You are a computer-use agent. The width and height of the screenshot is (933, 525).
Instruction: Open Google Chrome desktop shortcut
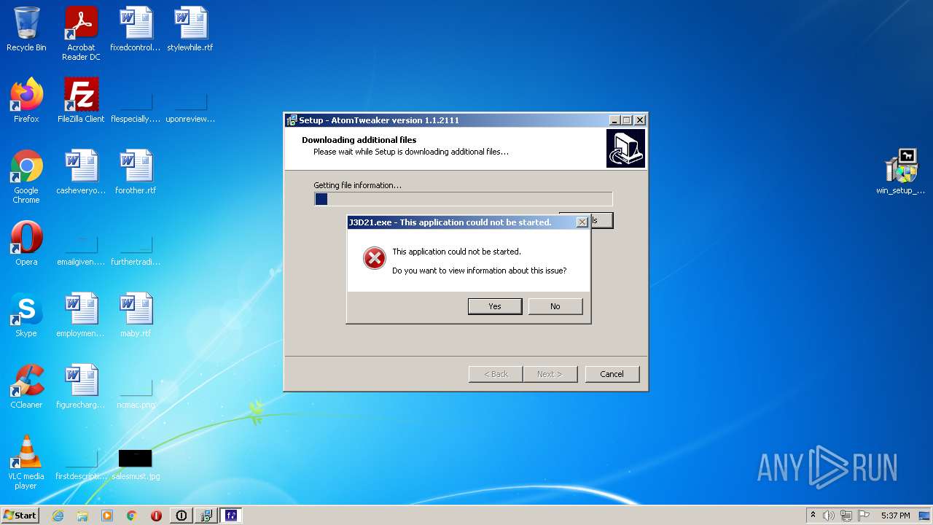[x=26, y=176]
